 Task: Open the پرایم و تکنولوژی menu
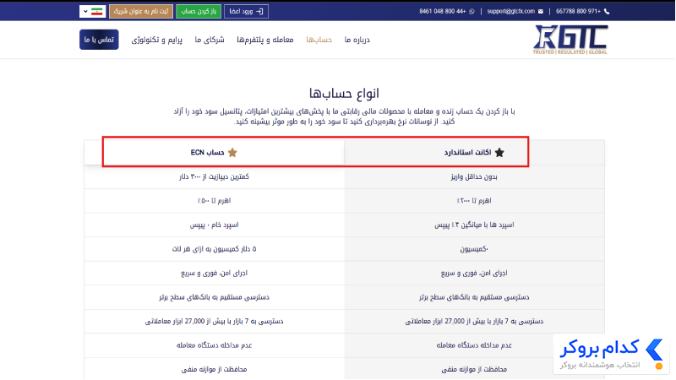(x=157, y=40)
